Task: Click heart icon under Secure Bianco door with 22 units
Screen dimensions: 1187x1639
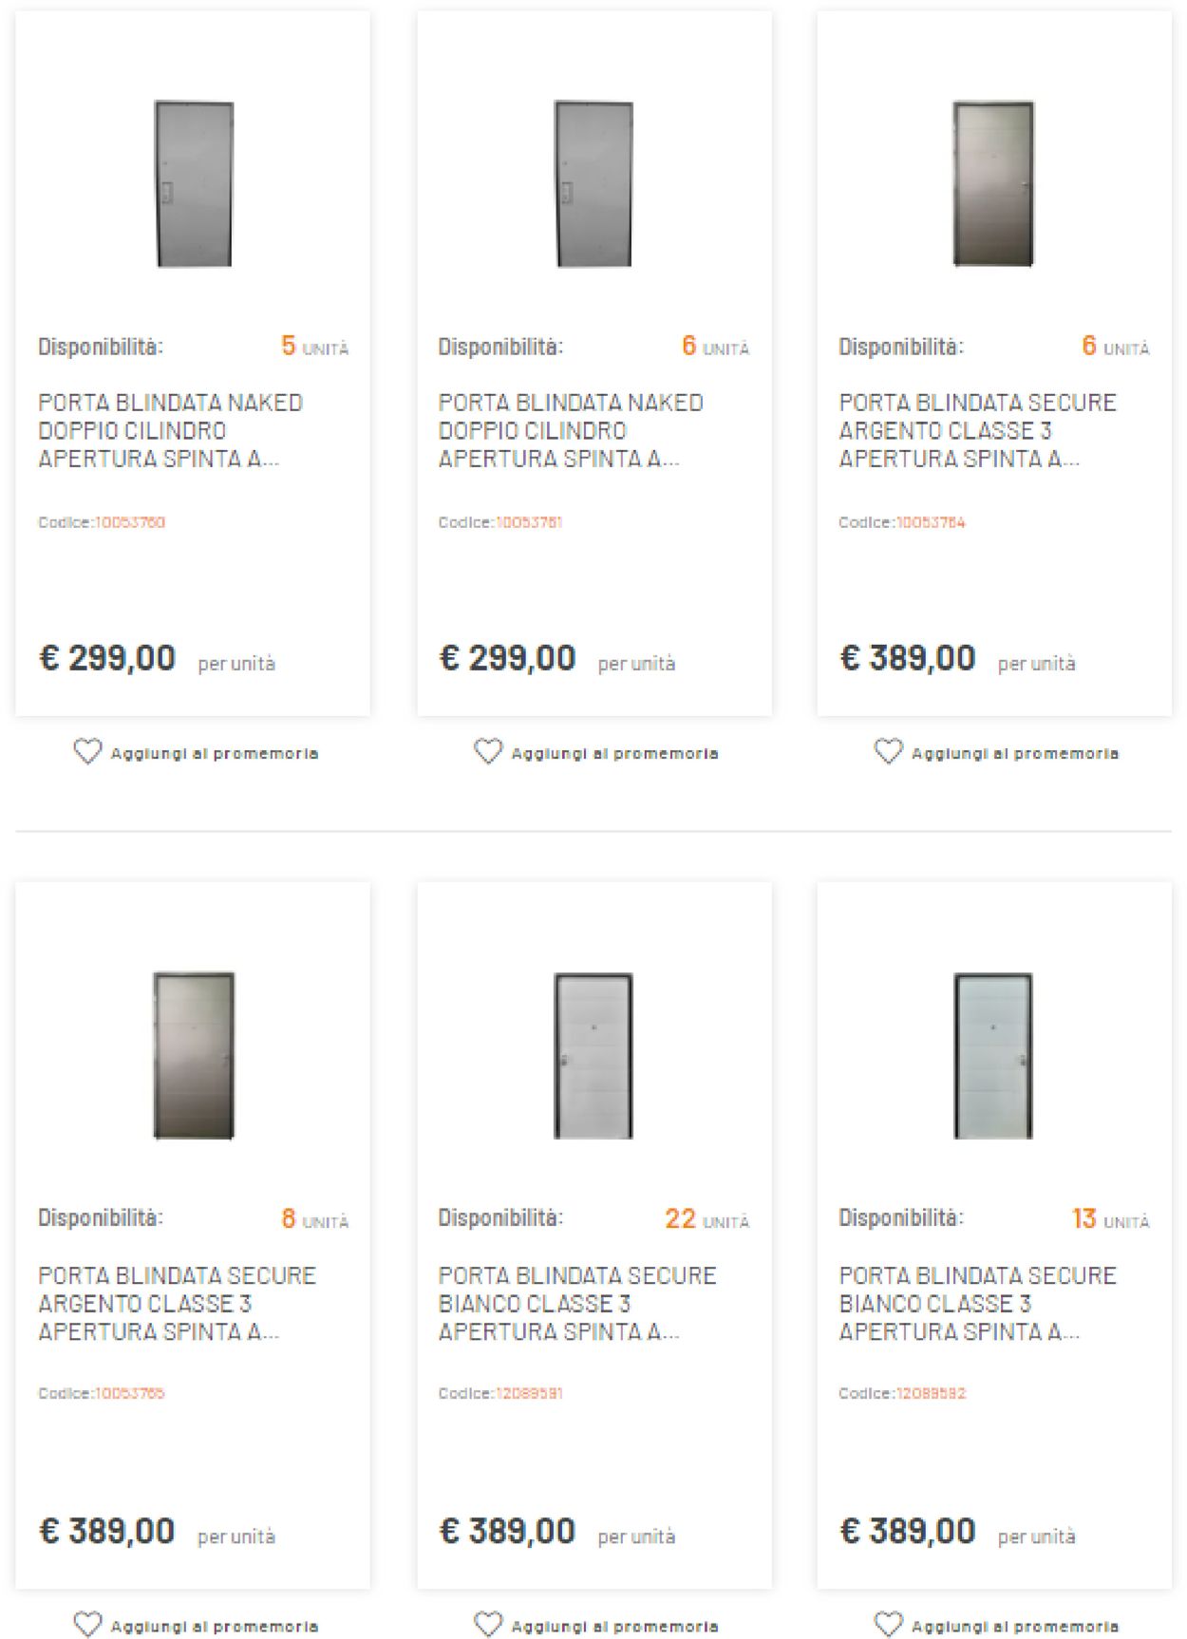Action: pos(488,1625)
